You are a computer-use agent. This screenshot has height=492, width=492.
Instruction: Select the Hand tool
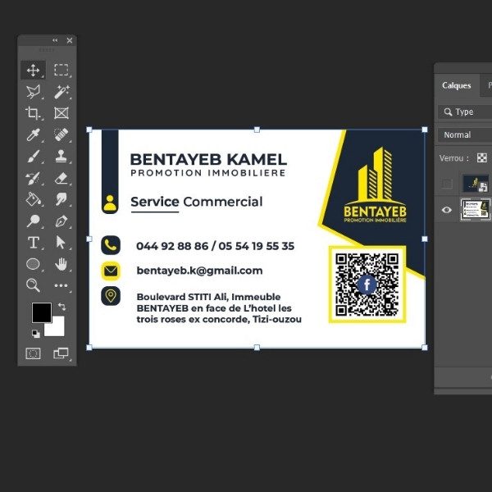point(61,263)
